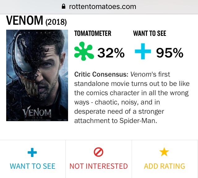Click the VENOM movie title heading
Screen dimensions: 198x178
click(24, 20)
